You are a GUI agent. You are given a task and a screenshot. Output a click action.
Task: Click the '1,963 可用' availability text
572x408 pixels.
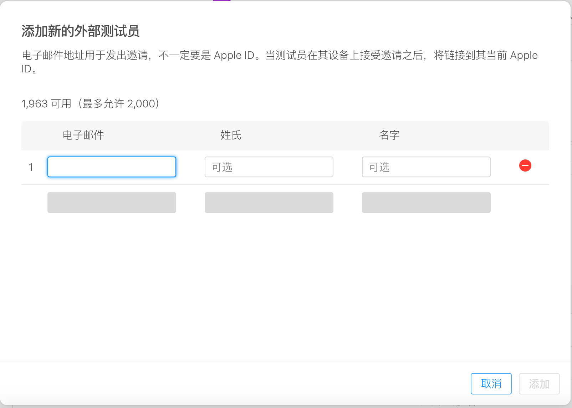coord(46,104)
